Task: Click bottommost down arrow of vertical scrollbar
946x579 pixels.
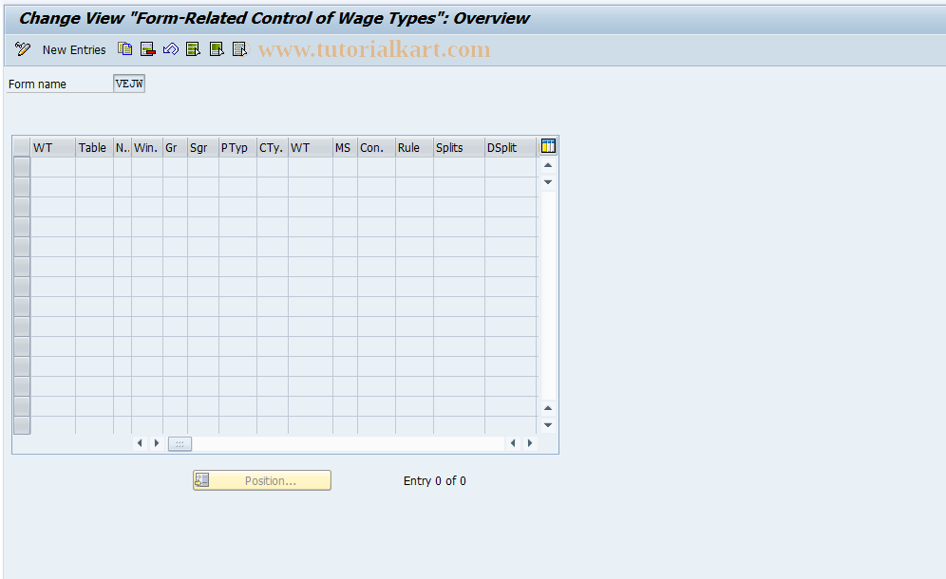Action: [x=548, y=425]
